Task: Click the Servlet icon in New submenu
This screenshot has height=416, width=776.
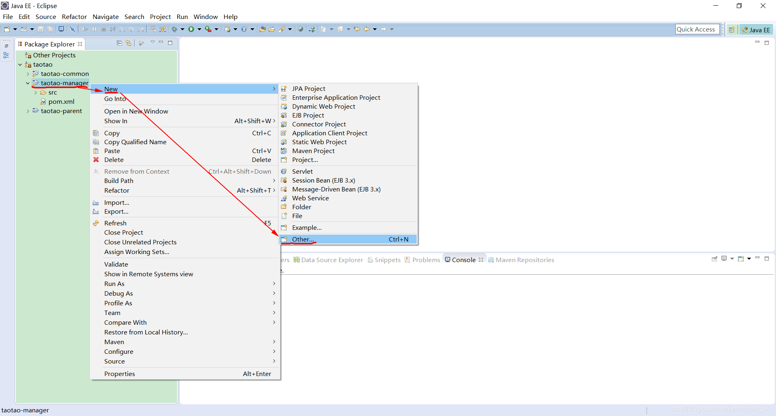Action: 284,171
